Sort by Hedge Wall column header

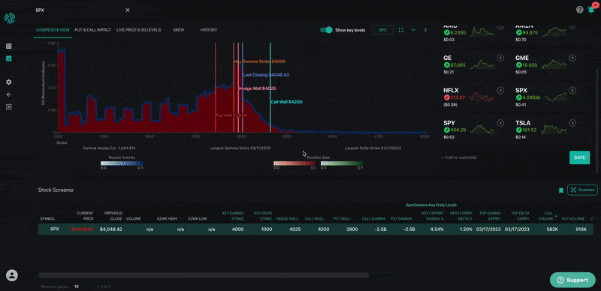point(288,219)
